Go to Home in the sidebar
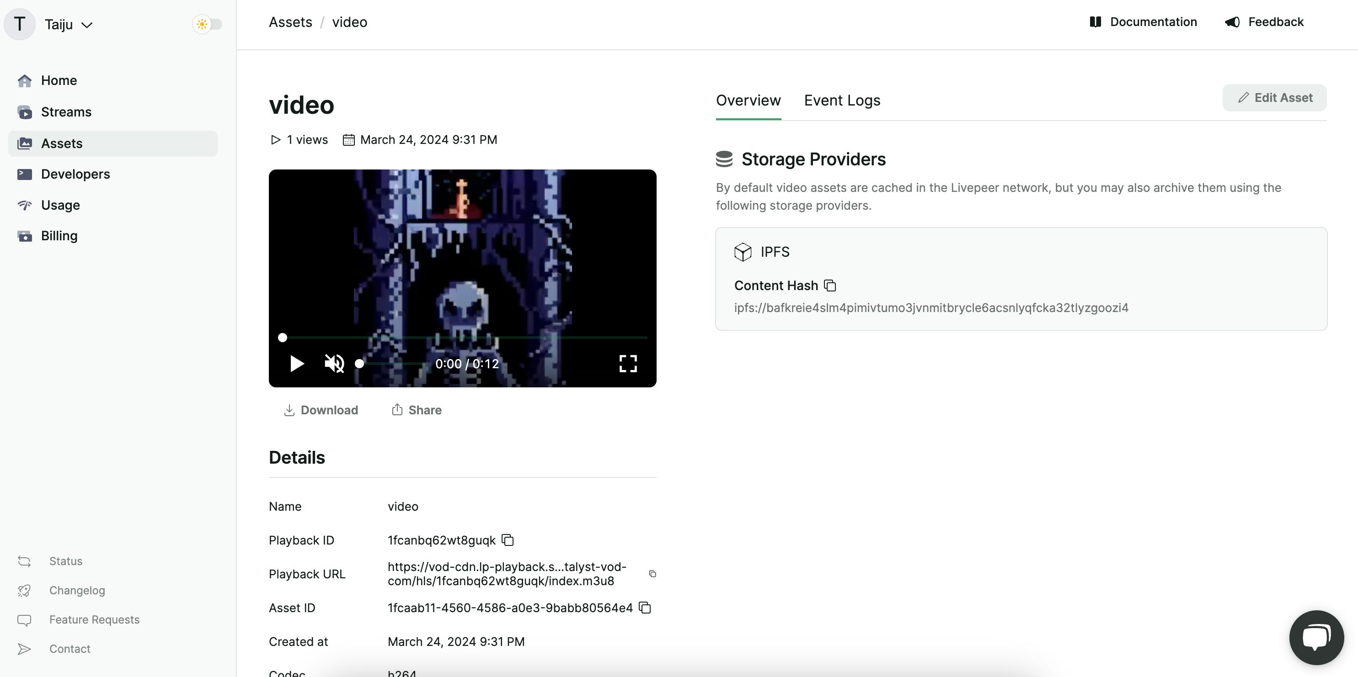This screenshot has width=1358, height=677. click(113, 80)
